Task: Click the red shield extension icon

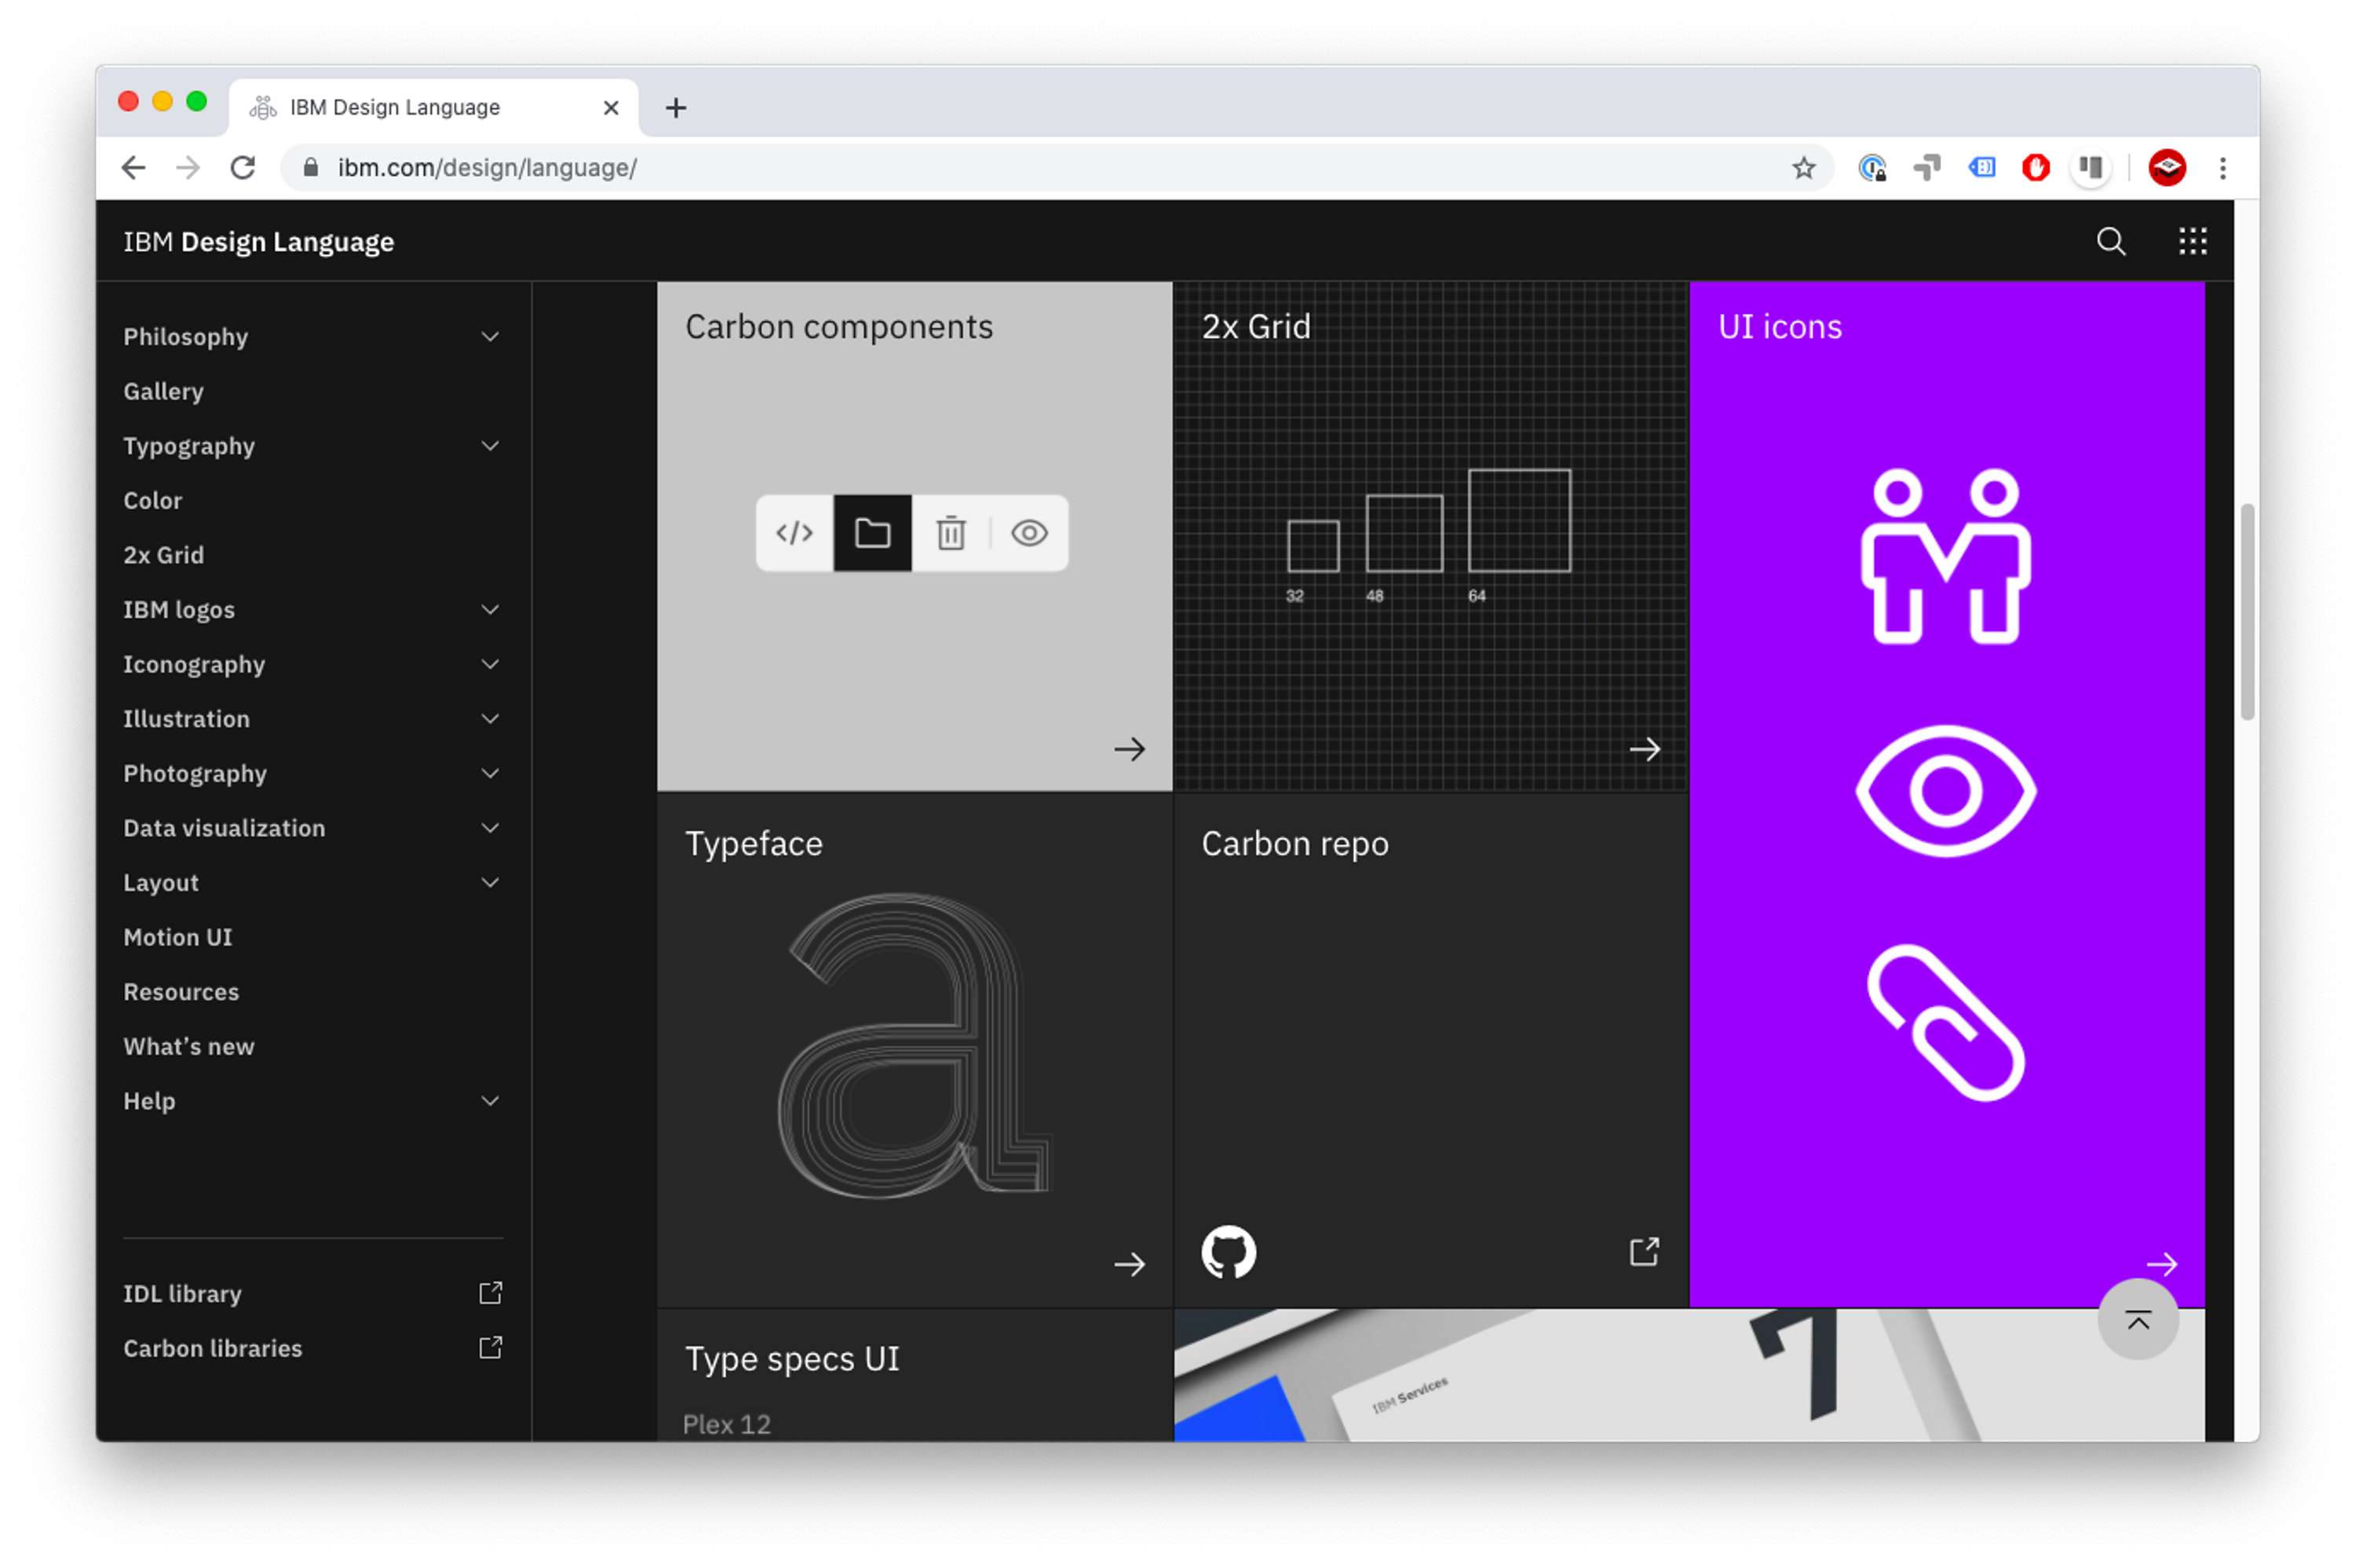Action: [x=2035, y=168]
